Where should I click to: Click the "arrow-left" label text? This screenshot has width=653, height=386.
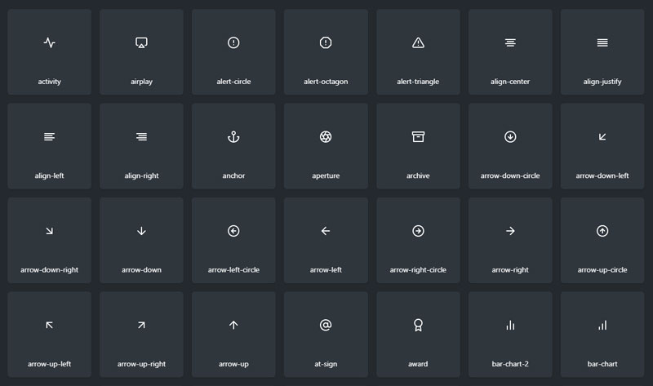pyautogui.click(x=326, y=270)
